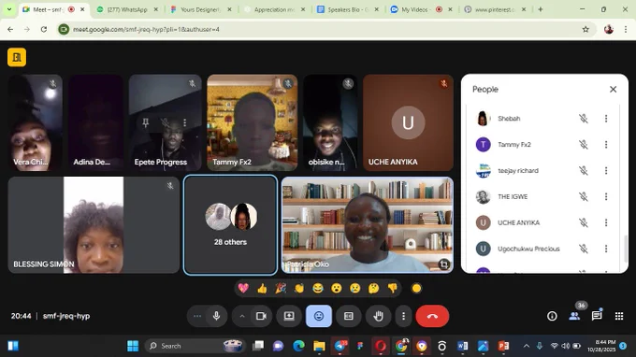Click the 28 others tile

click(230, 225)
